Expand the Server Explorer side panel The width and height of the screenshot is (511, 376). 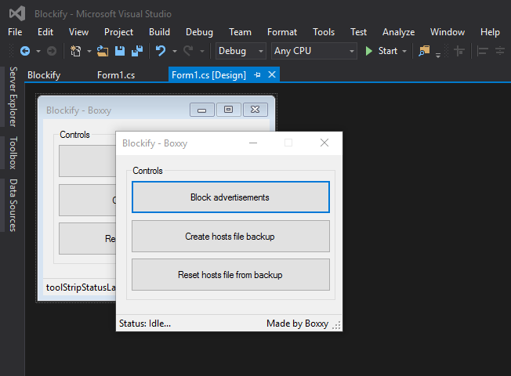[x=13, y=97]
